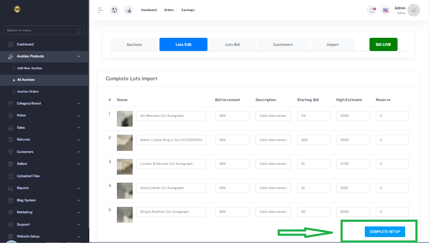
Task: Click Martin Luther King reserve field
Action: click(392, 140)
